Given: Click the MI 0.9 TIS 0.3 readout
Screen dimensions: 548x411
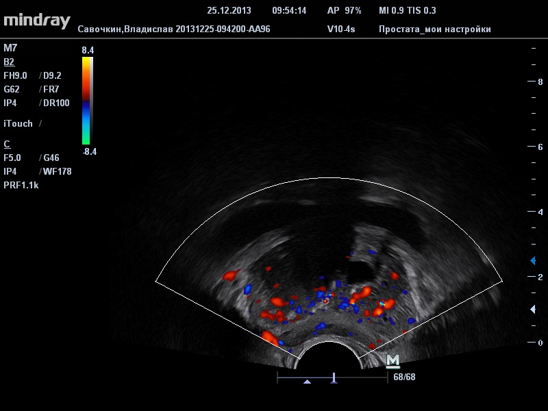Looking at the screenshot, I should pyautogui.click(x=408, y=10).
